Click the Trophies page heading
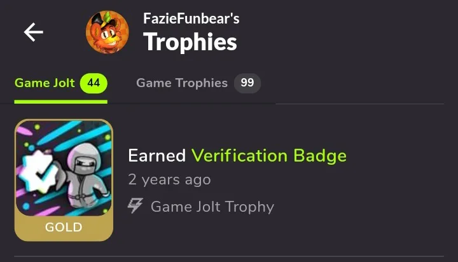Viewport: 458px width, 262px height. [x=190, y=42]
